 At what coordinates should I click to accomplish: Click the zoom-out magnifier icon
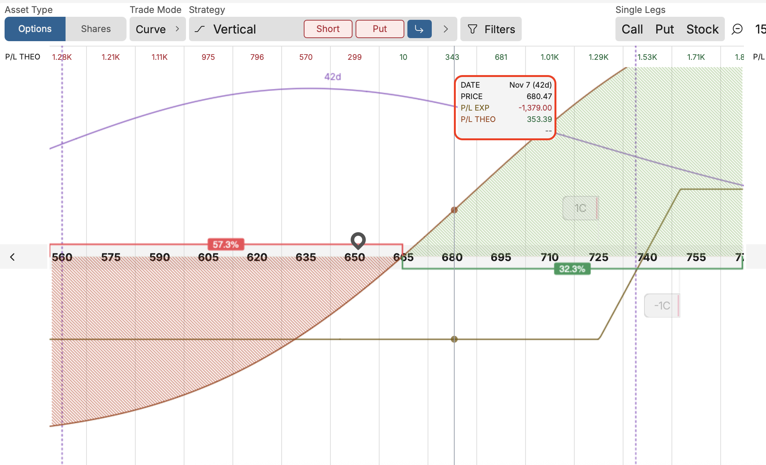coord(737,29)
